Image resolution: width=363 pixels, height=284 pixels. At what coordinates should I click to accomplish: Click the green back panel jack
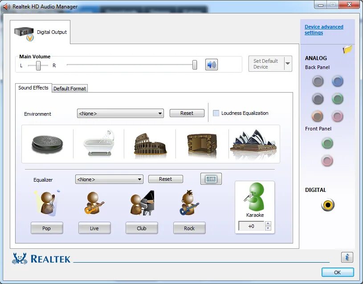pos(337,99)
